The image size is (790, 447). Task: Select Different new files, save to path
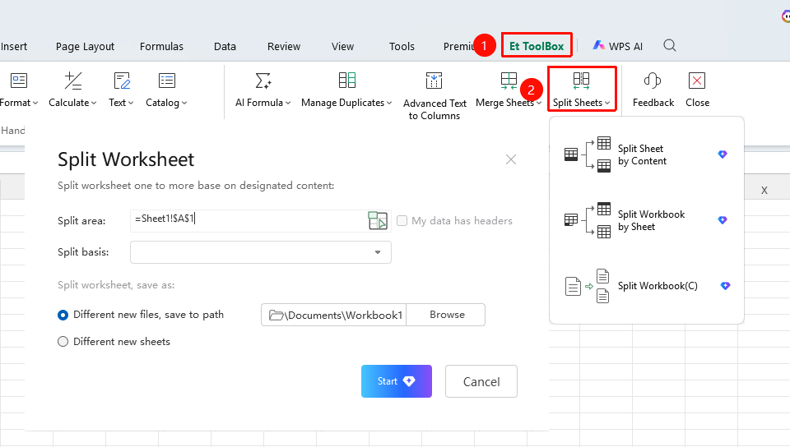(x=63, y=316)
